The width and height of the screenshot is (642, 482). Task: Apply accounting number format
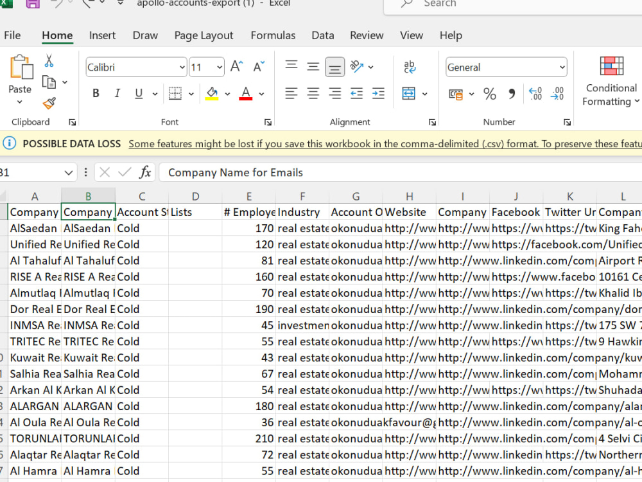tap(456, 94)
